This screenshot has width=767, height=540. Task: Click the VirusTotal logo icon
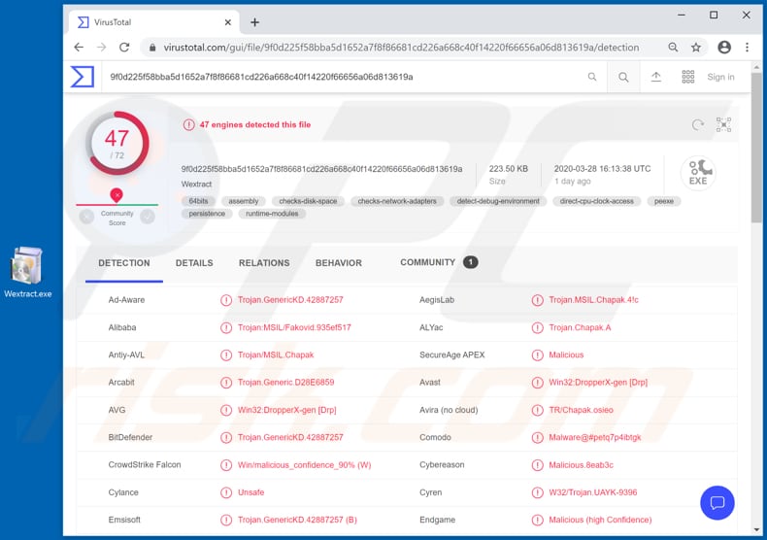(83, 77)
